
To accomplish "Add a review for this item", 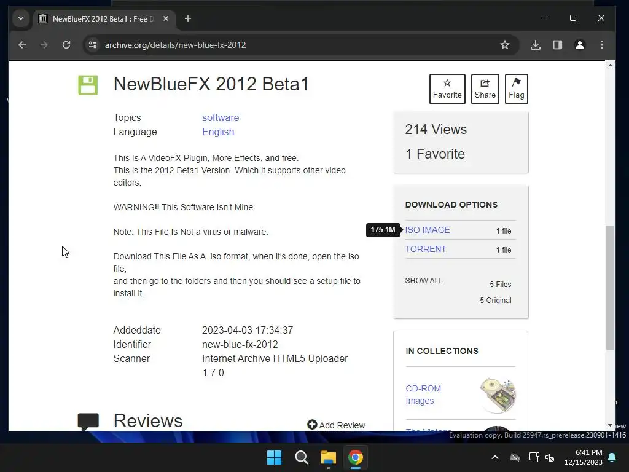I will 336,425.
